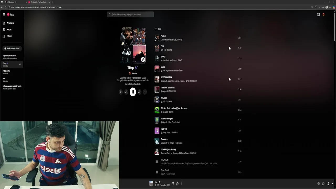Focus the song search field

130,14
